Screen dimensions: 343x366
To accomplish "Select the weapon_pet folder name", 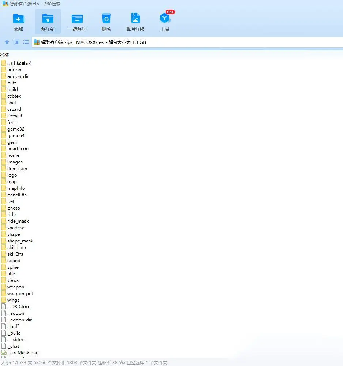I will coord(20,294).
